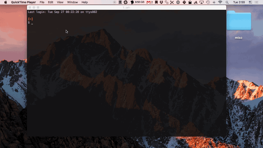263x148 pixels.
Task: Open the Window menu
Action: (x=72, y=2)
